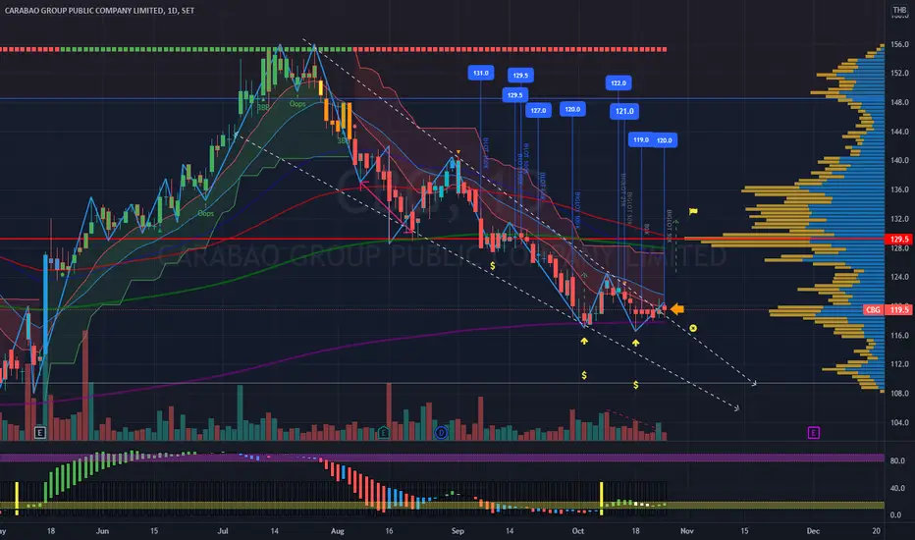Click the Nov date on time axis

click(687, 530)
